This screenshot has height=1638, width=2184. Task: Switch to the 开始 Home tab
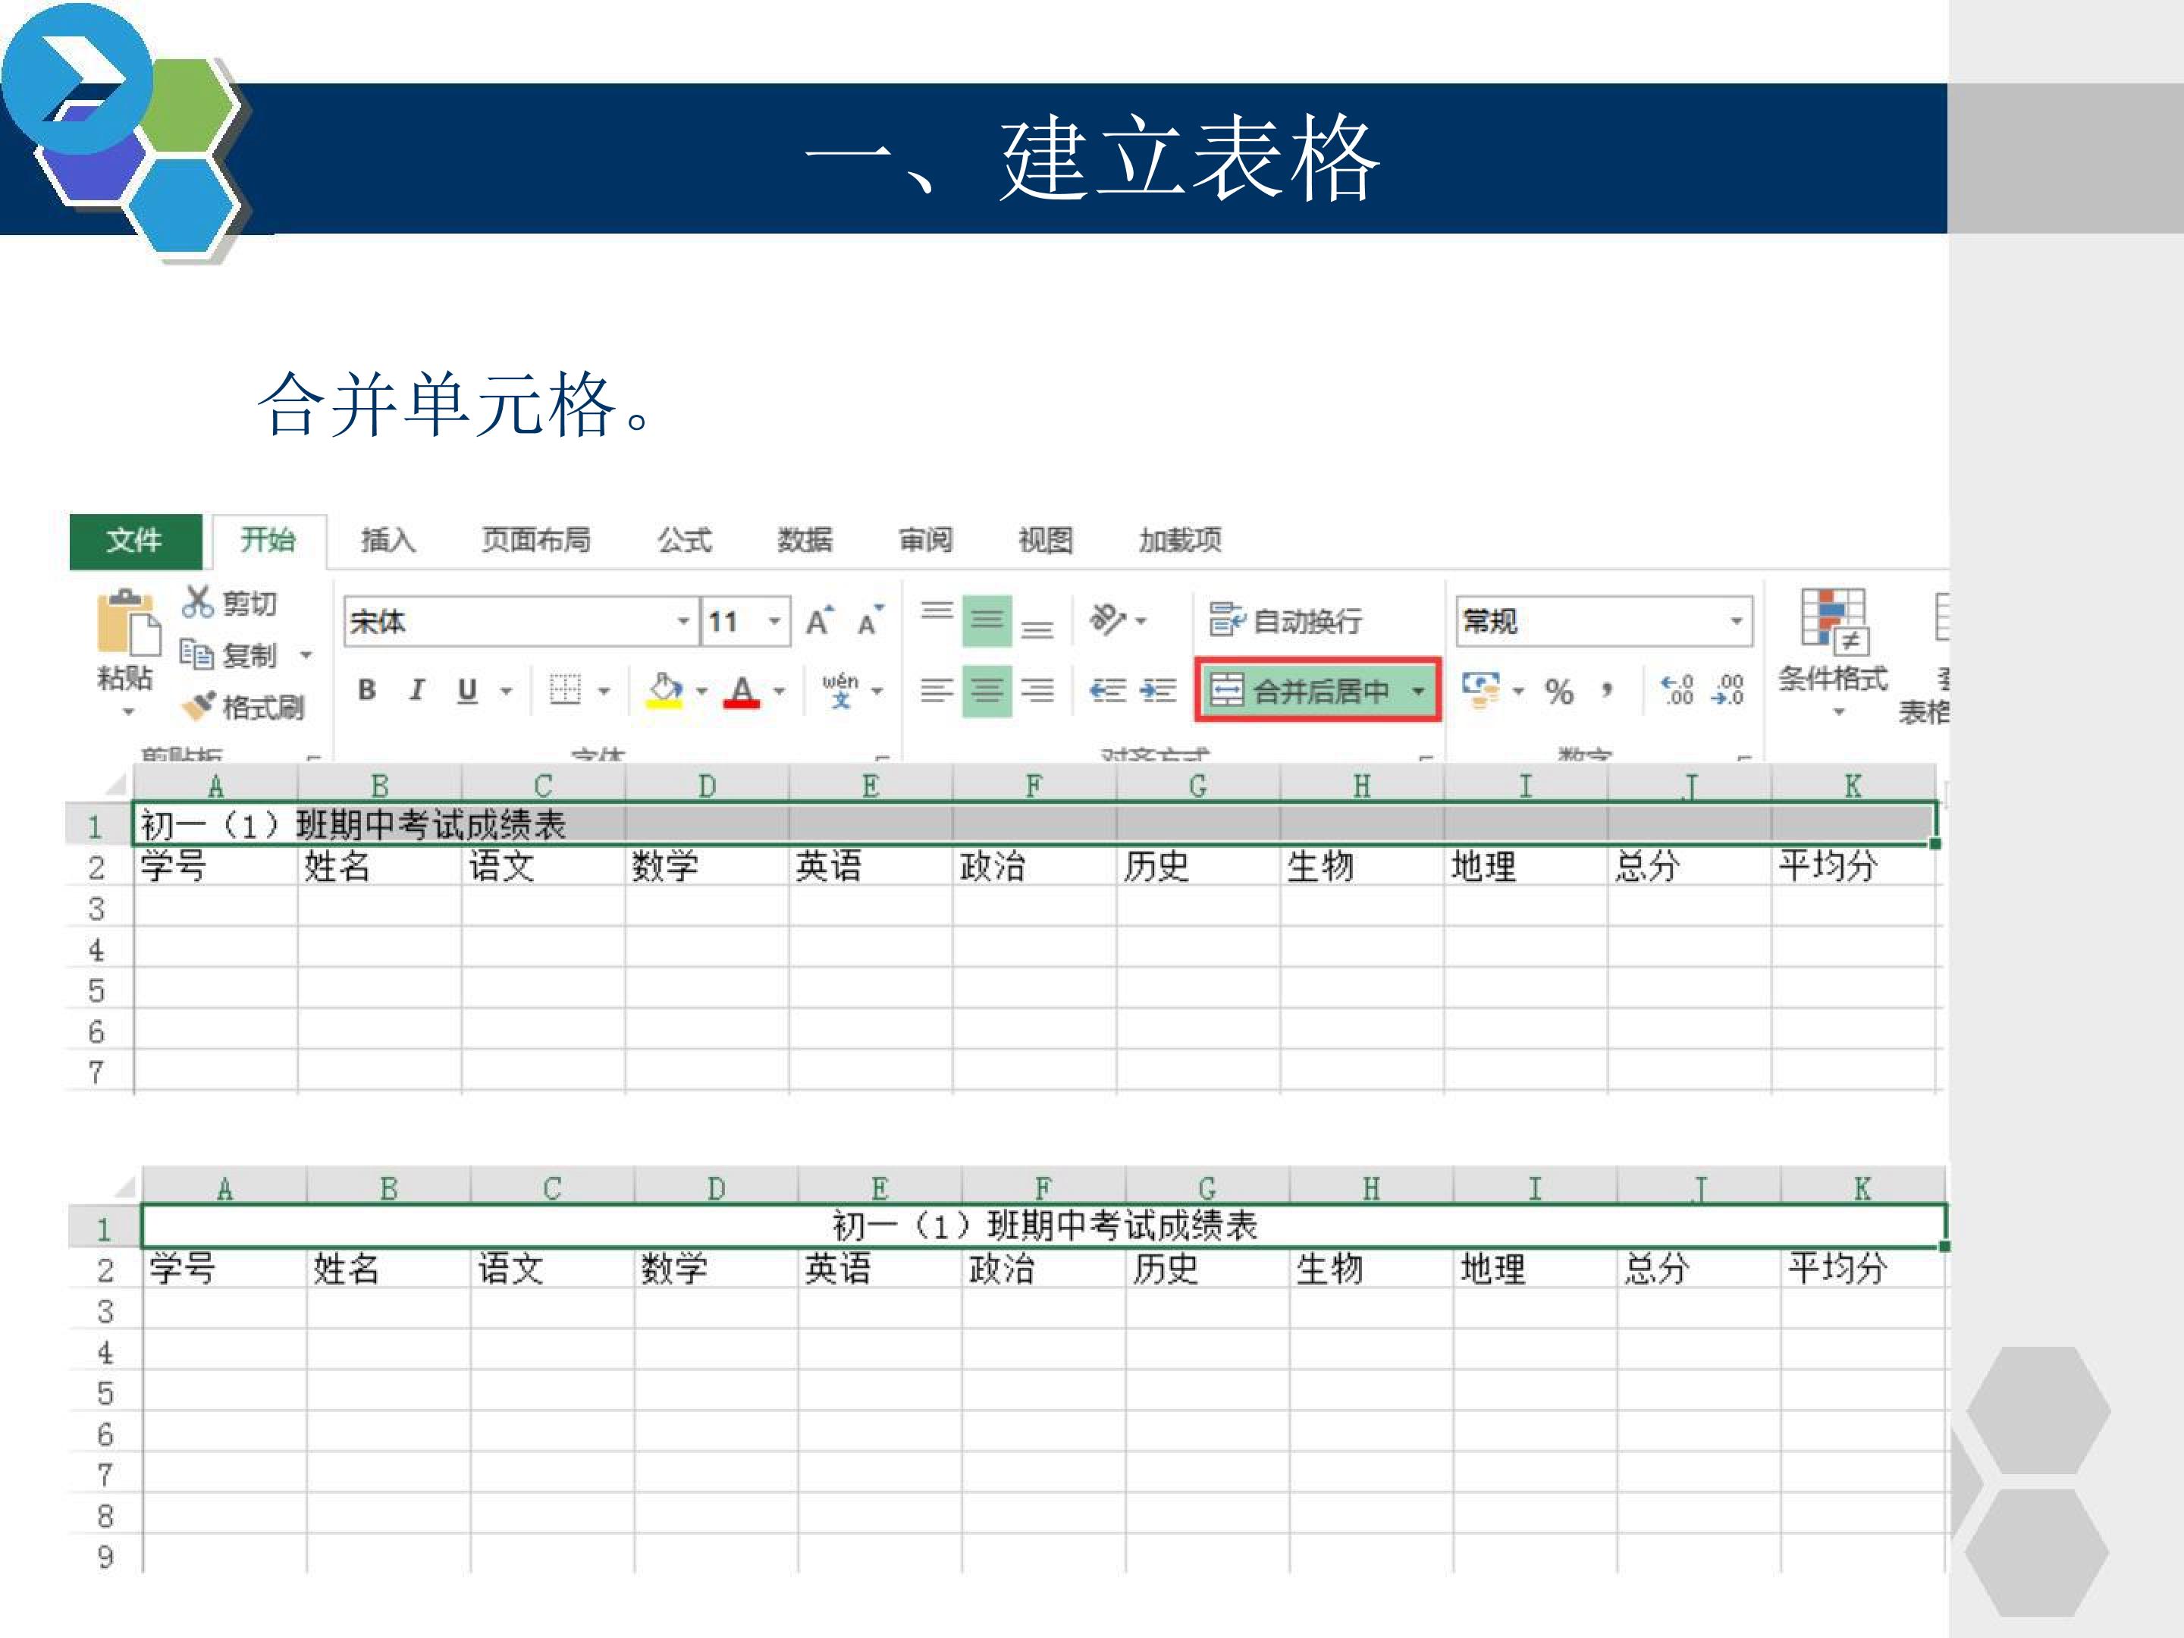(x=268, y=540)
